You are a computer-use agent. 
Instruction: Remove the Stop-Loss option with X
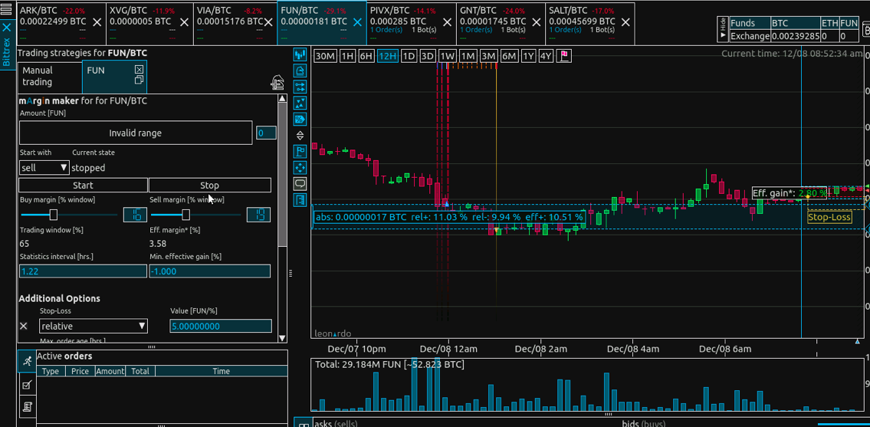pos(23,326)
